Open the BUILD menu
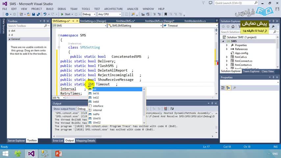This screenshot has width=281, height=158. point(50,9)
